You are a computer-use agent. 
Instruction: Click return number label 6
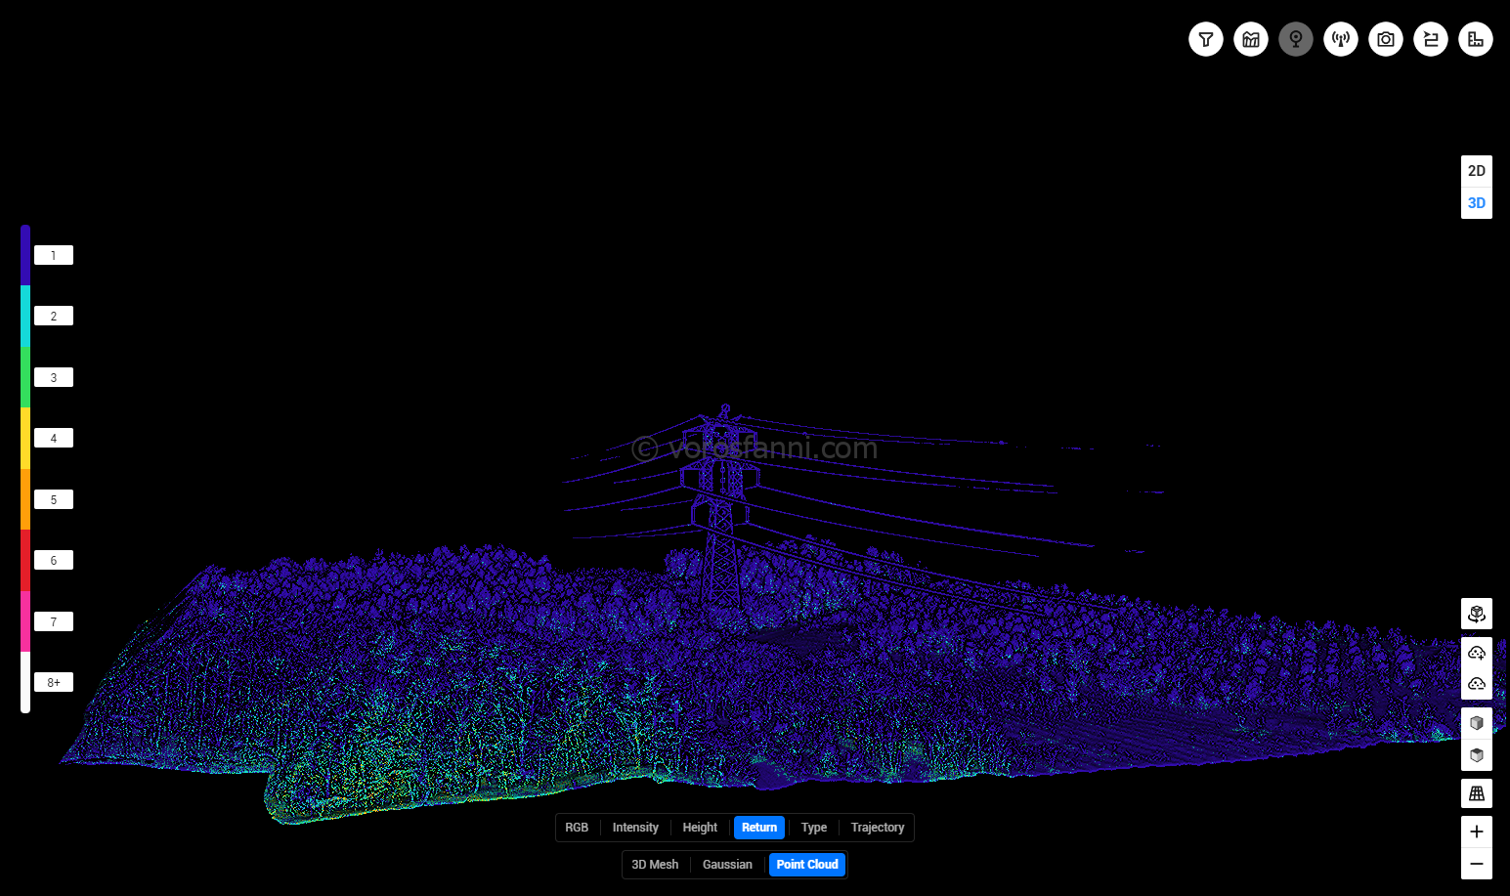(54, 561)
